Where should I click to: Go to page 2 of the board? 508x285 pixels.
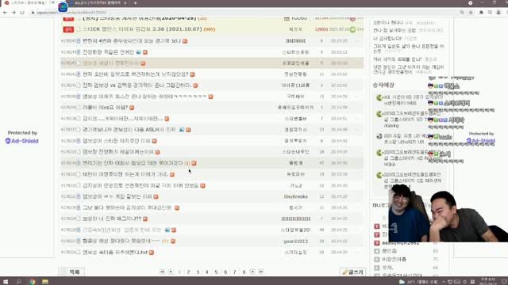click(188, 272)
